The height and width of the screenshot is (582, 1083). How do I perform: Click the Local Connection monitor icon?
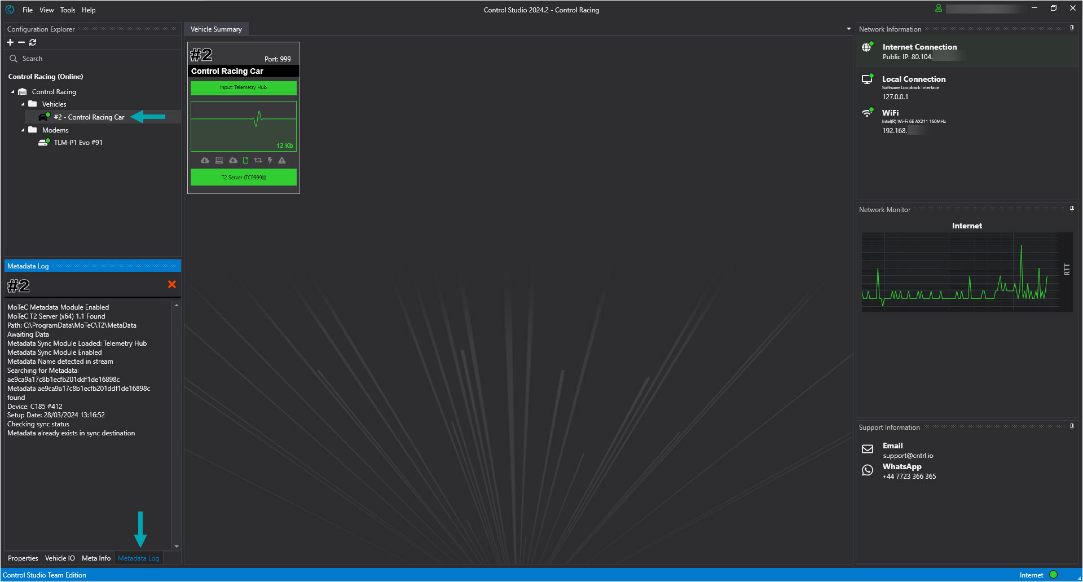coord(867,79)
